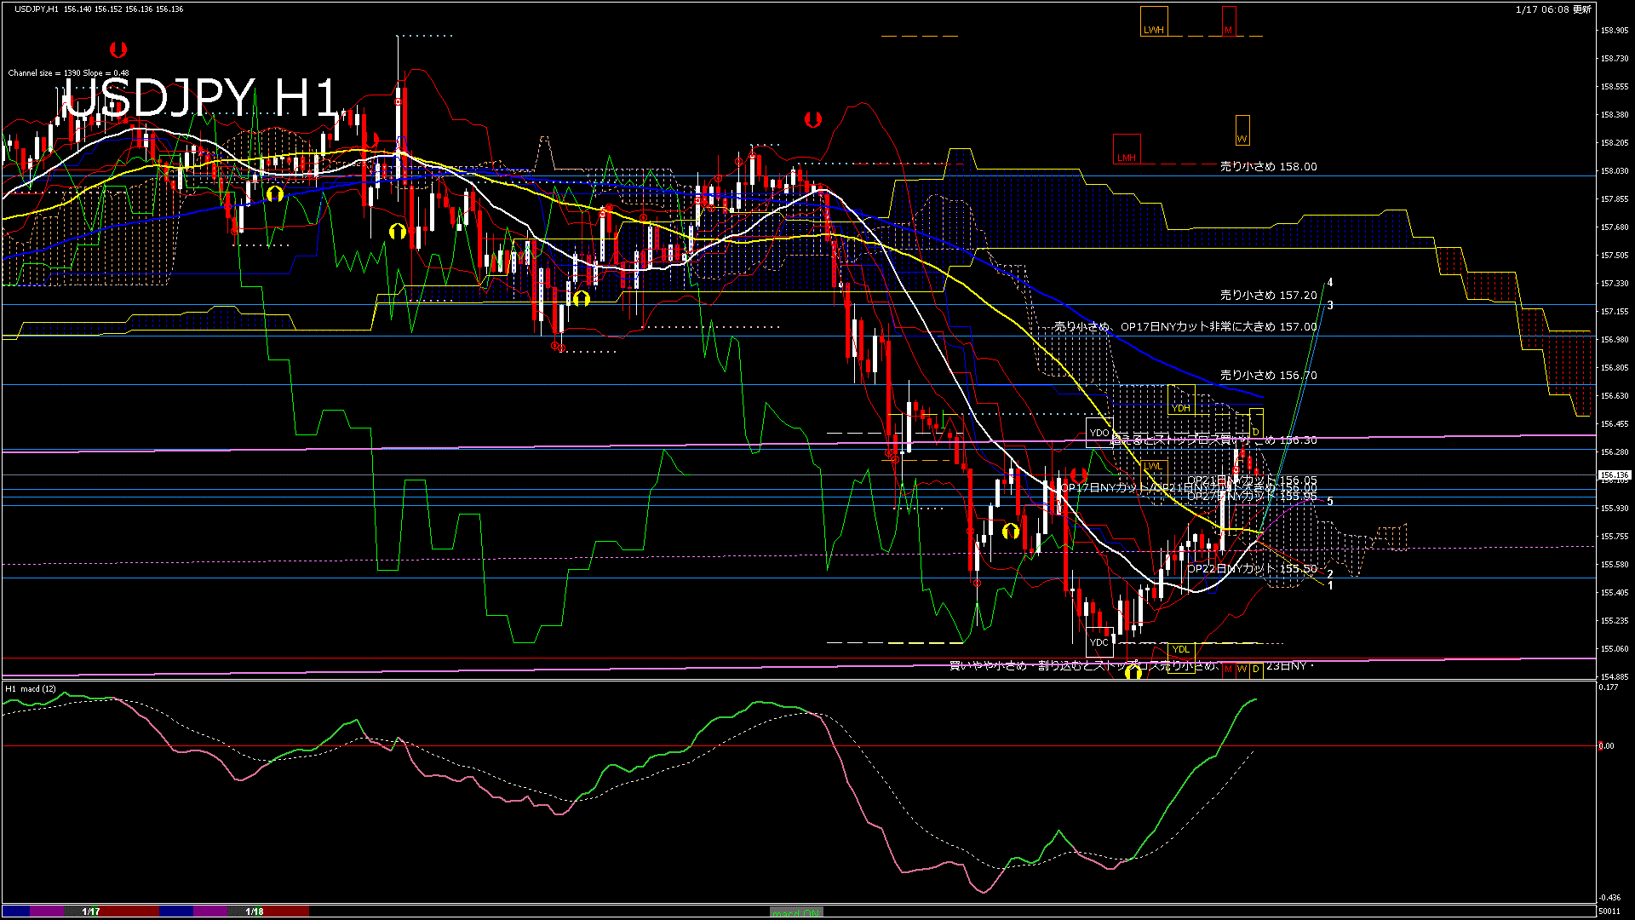Image resolution: width=1635 pixels, height=920 pixels.
Task: Click wave number 2 on projection
Action: pyautogui.click(x=1330, y=575)
